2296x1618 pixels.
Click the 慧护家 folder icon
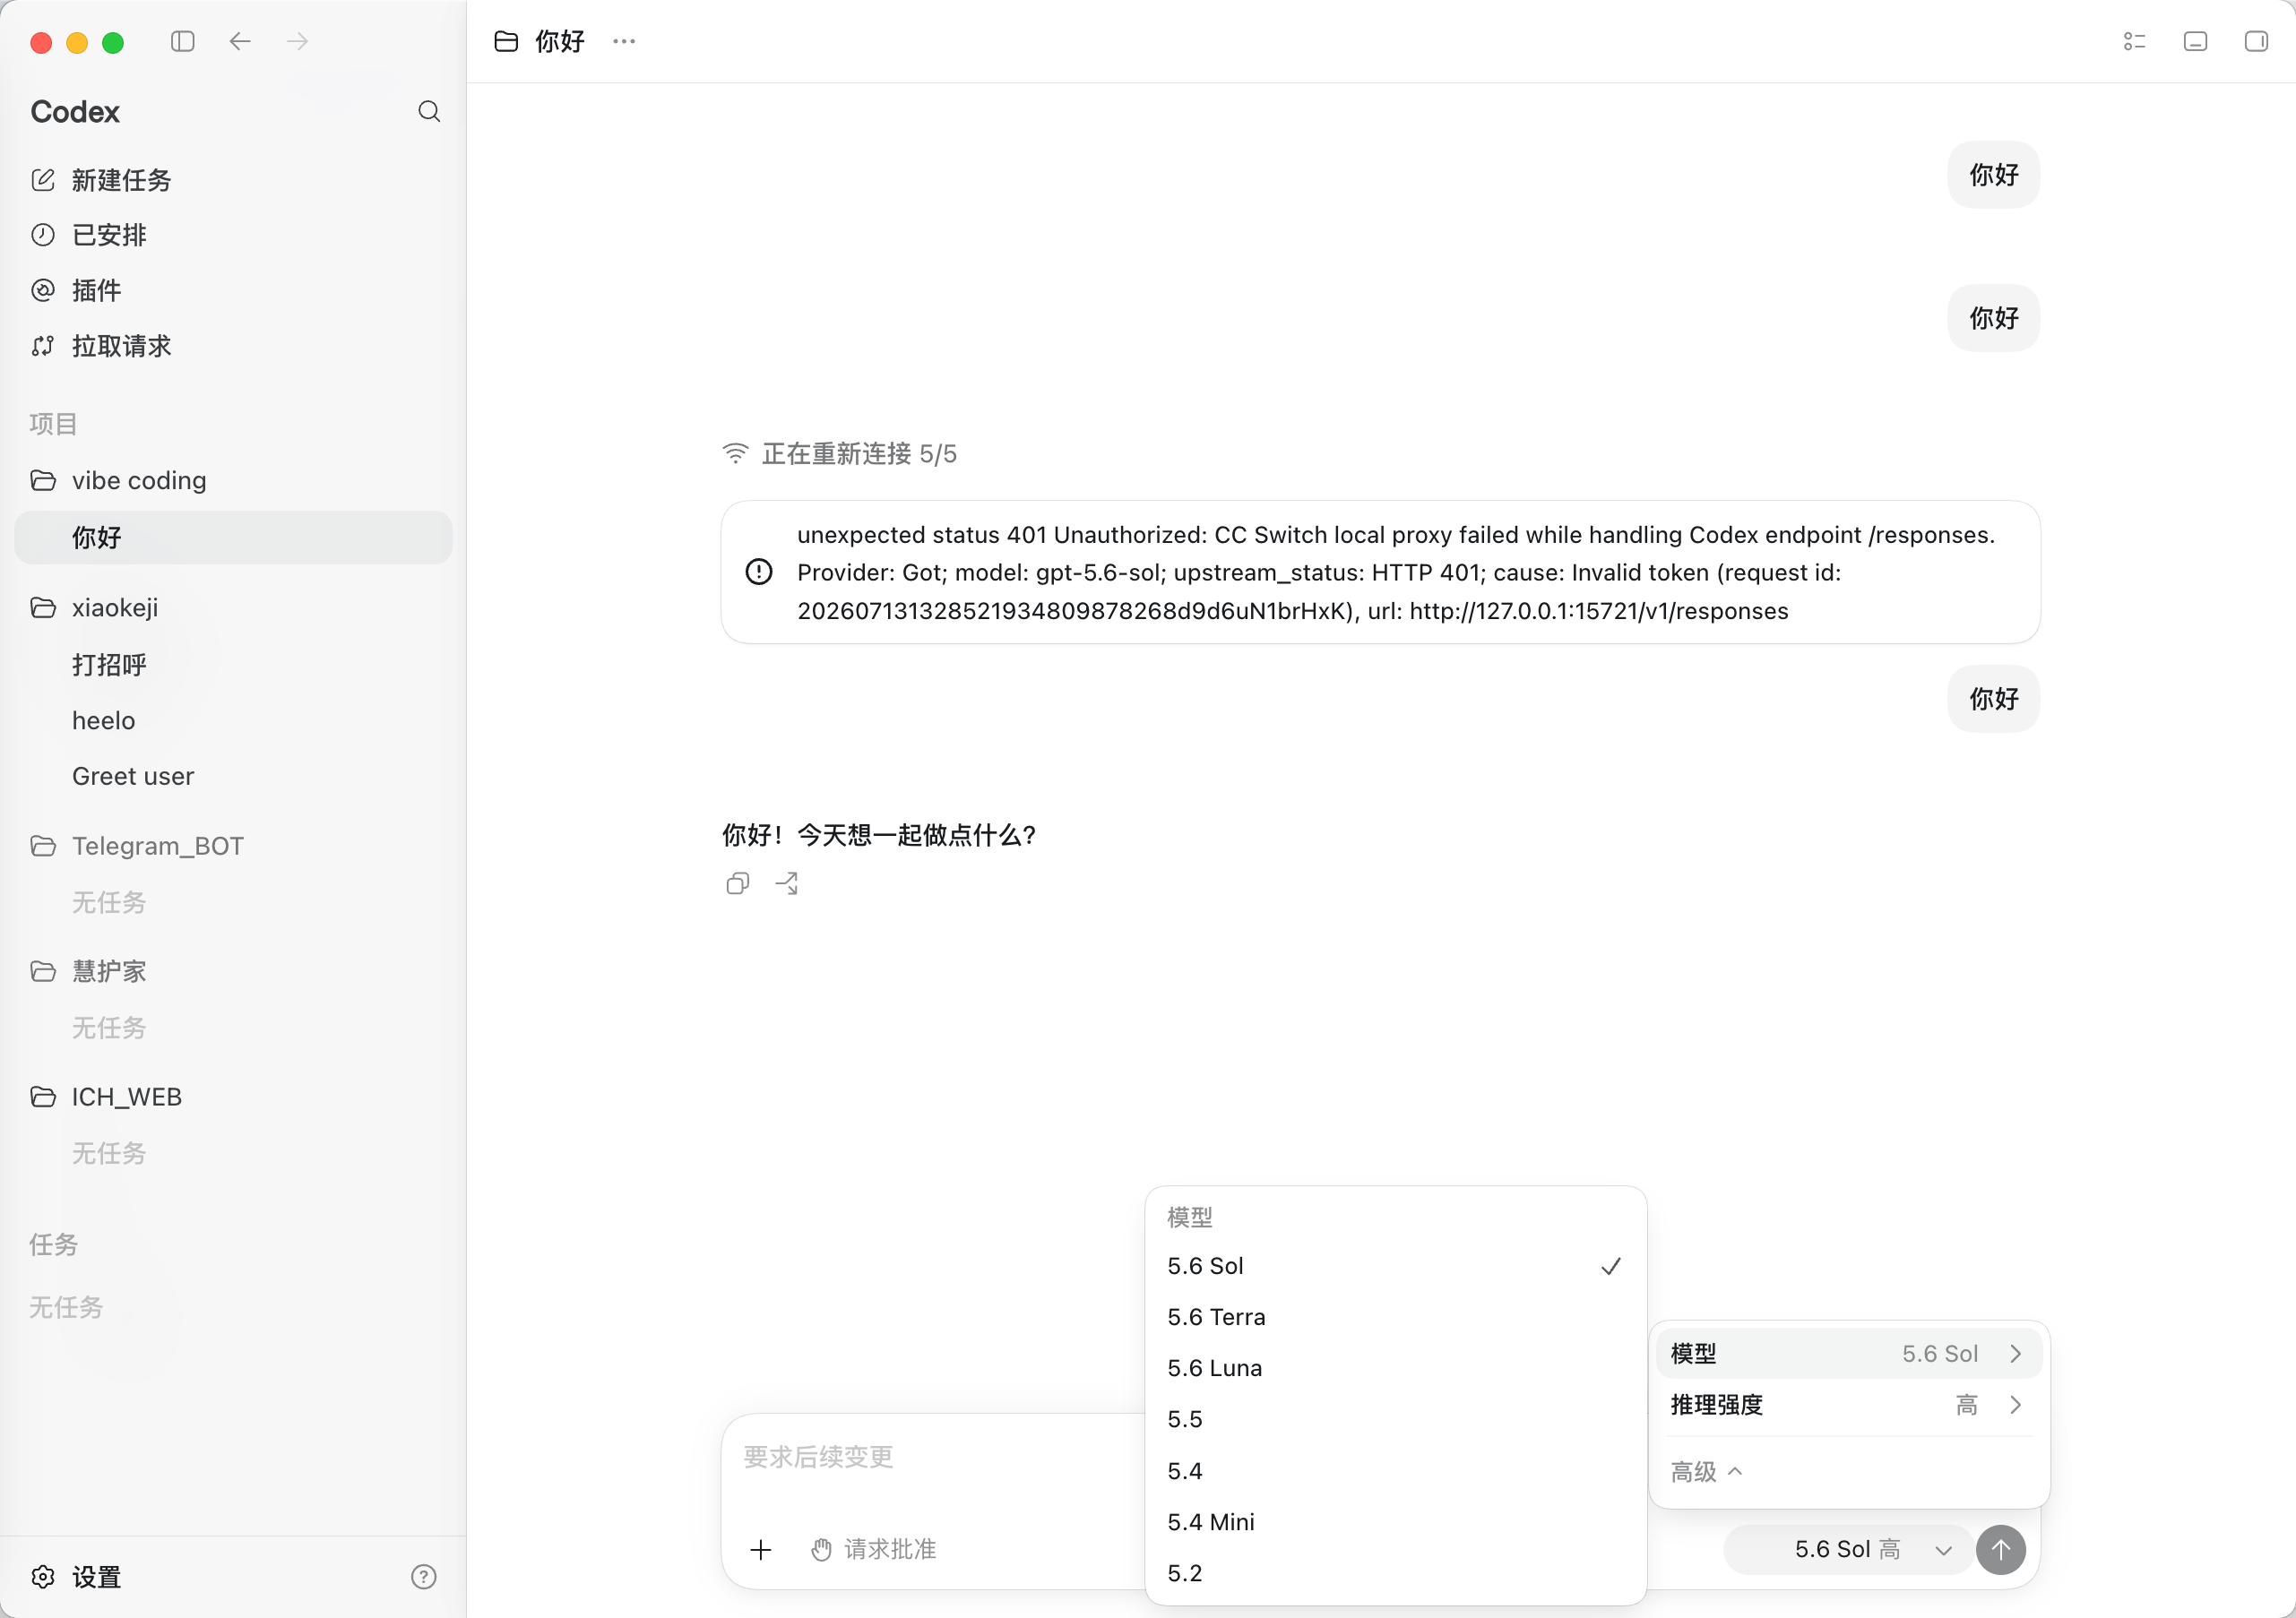coord(43,971)
